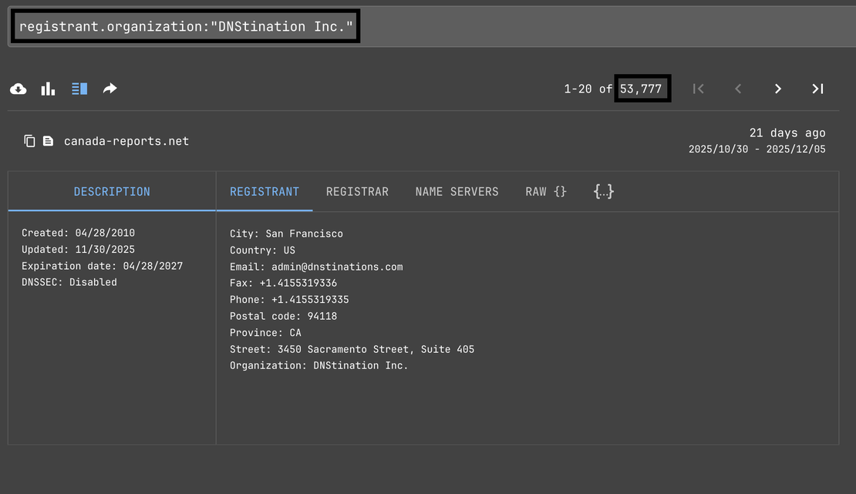Copy the canada-reports.net domain name
This screenshot has width=856, height=494.
pyautogui.click(x=29, y=141)
